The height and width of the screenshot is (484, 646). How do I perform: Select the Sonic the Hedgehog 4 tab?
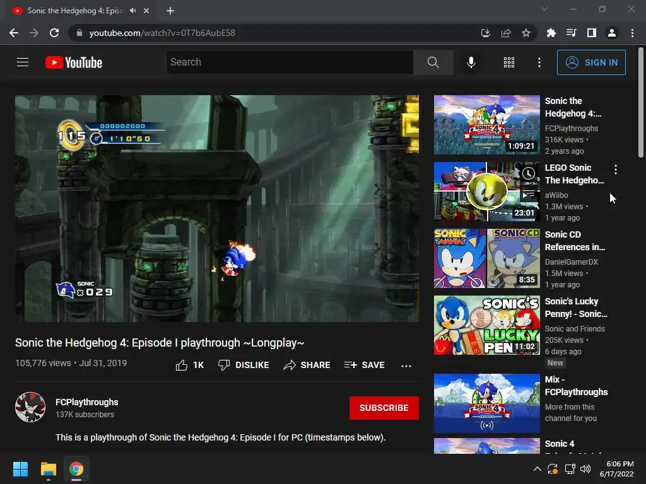tap(80, 11)
